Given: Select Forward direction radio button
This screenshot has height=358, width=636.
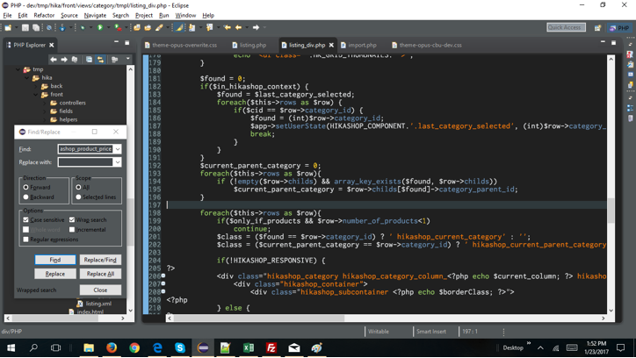Looking at the screenshot, I should tap(26, 188).
